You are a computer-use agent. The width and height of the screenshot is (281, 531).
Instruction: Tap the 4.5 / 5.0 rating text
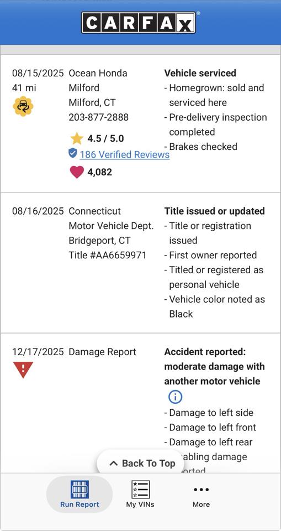105,138
